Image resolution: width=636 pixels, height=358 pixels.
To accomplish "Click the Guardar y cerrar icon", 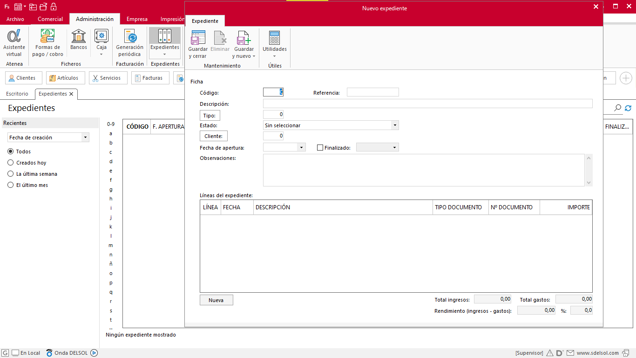I will [x=198, y=38].
